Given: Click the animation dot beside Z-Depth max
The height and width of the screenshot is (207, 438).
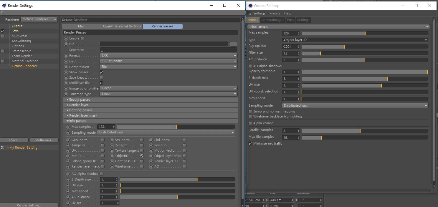Looking at the screenshot, I should click(68, 179).
